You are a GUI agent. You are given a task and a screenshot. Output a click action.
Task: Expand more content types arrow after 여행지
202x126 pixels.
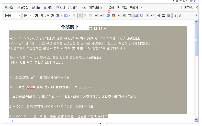coord(141,7)
